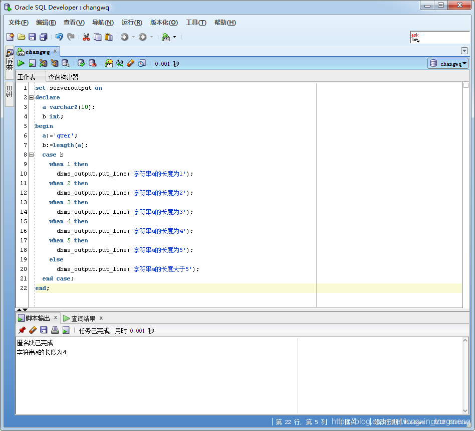
Task: Open SQL History with the clock icon
Action: (142, 63)
